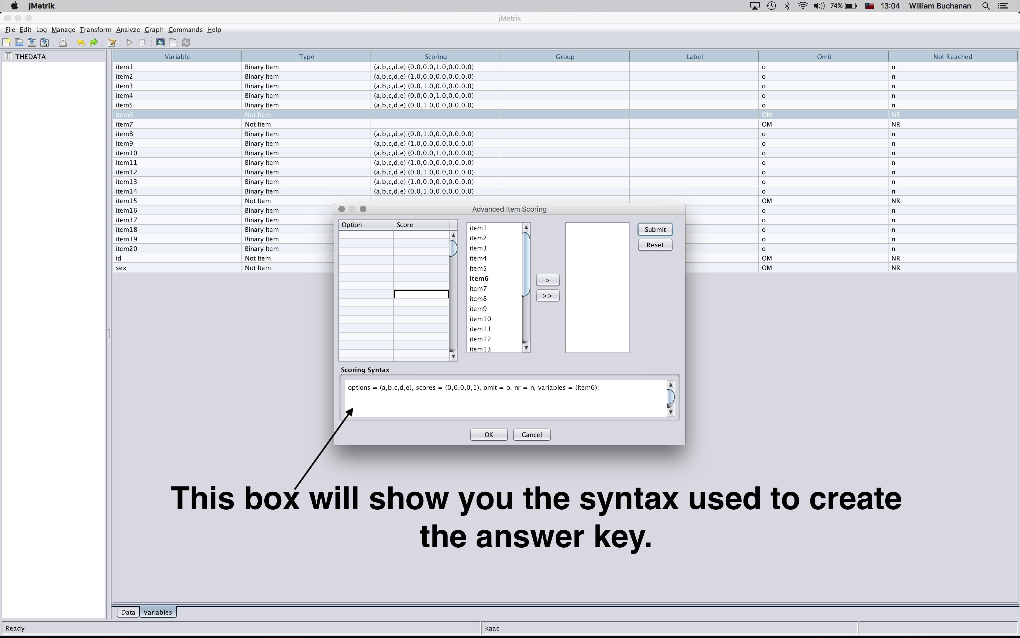Open the Wi-Fi menu bar icon
Viewport: 1020px width, 638px height.
pyautogui.click(x=802, y=6)
